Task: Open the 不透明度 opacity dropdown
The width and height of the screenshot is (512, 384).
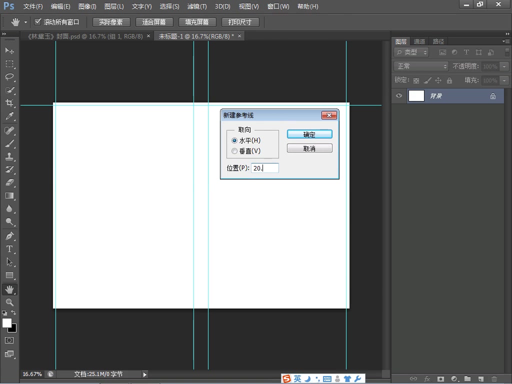Action: (504, 65)
